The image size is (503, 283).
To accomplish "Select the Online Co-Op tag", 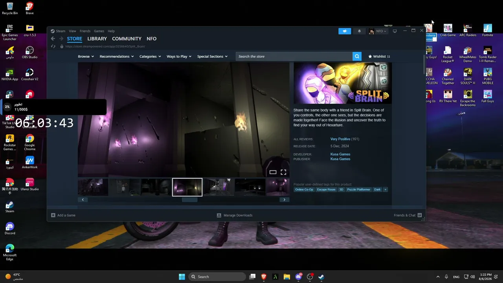I will (x=304, y=189).
